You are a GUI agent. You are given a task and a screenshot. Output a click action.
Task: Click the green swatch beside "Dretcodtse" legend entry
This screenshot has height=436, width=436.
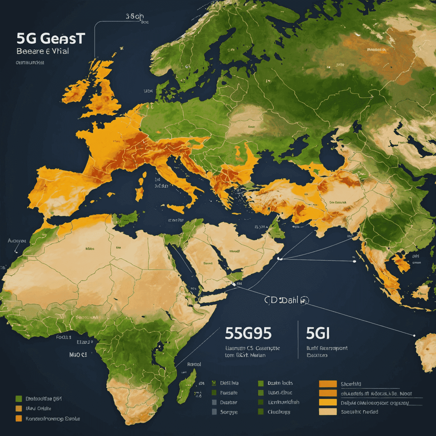pyautogui.click(x=19, y=399)
